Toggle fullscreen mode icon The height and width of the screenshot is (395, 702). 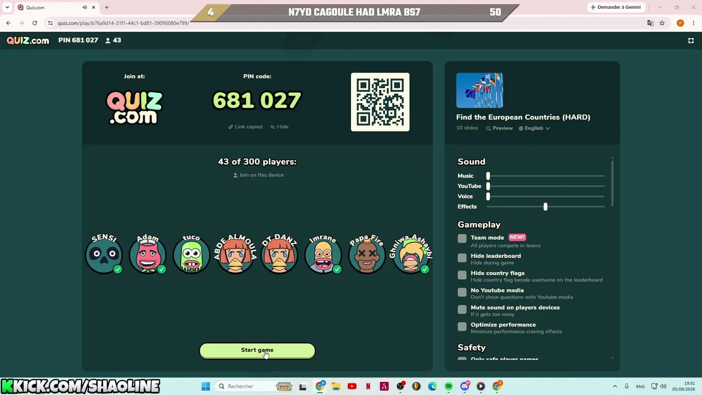[691, 41]
